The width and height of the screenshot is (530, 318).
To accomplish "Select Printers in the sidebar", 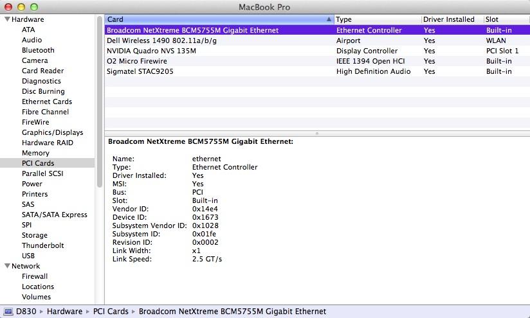I will coord(35,194).
